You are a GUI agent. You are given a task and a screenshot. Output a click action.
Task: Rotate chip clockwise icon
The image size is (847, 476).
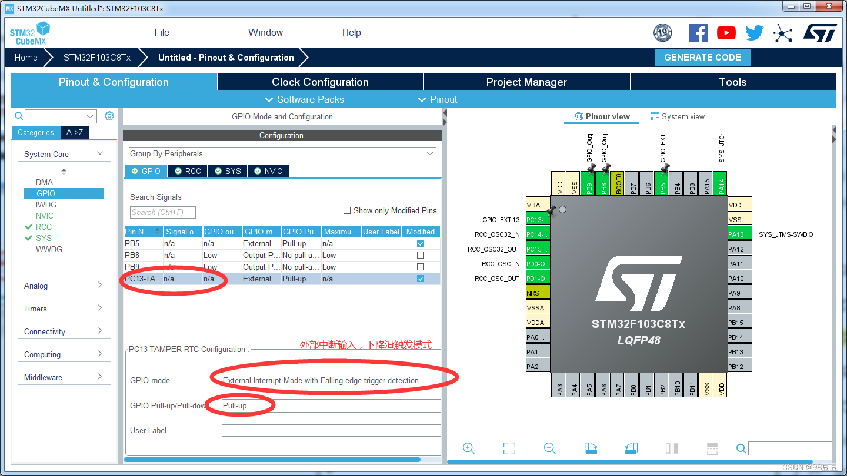coord(591,448)
